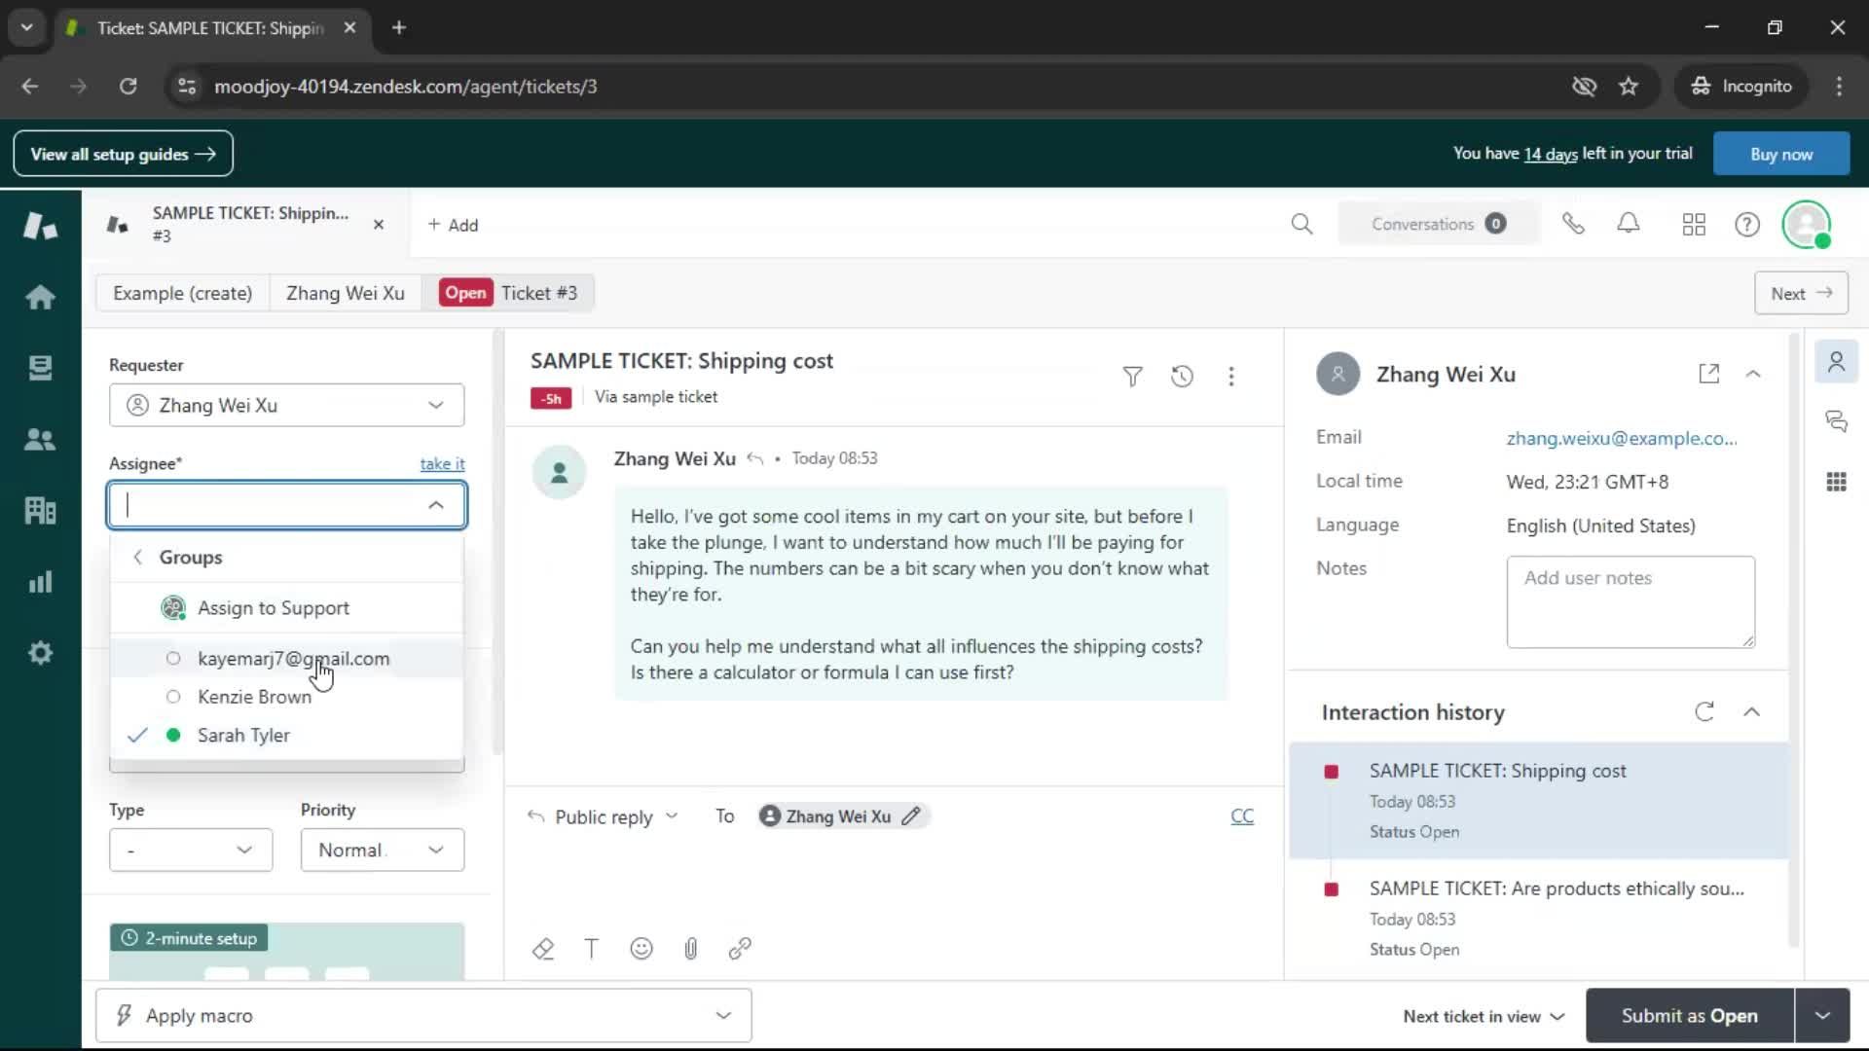1869x1051 pixels.
Task: Open the Public reply type dropdown
Action: click(604, 816)
